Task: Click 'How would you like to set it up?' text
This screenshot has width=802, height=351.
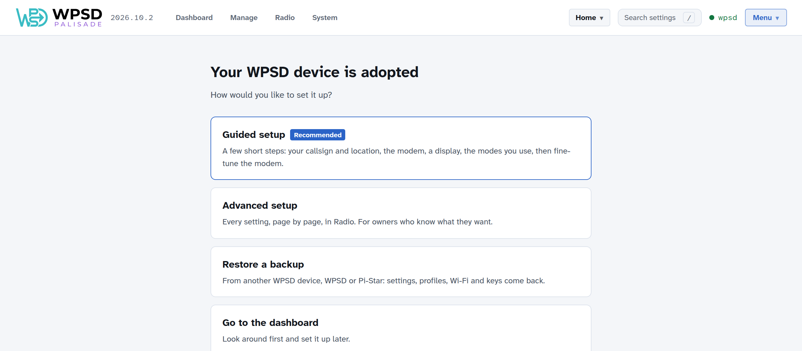Action: (271, 95)
